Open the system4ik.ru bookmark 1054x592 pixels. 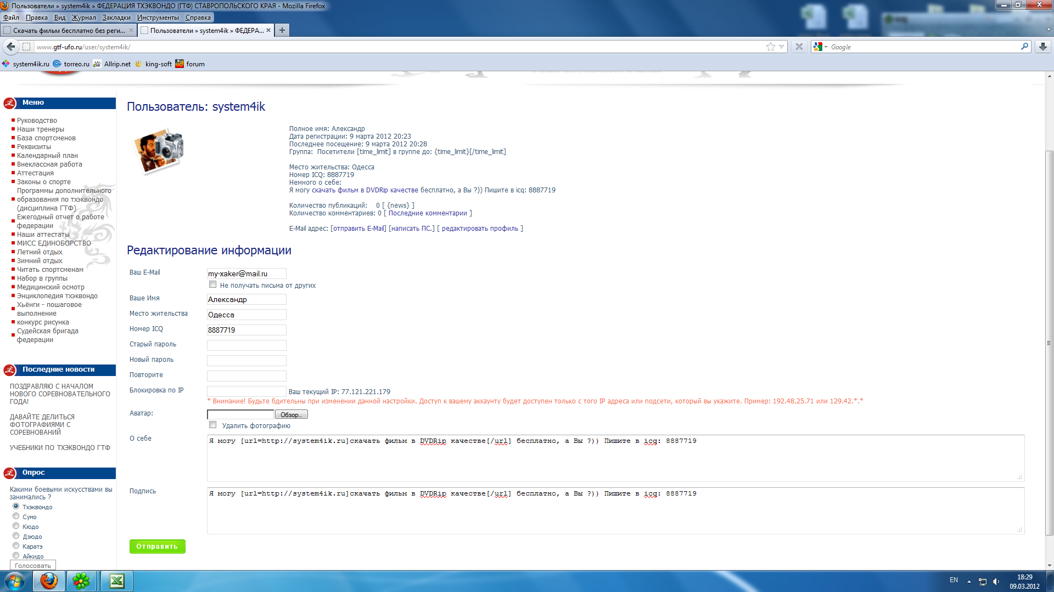pyautogui.click(x=26, y=64)
